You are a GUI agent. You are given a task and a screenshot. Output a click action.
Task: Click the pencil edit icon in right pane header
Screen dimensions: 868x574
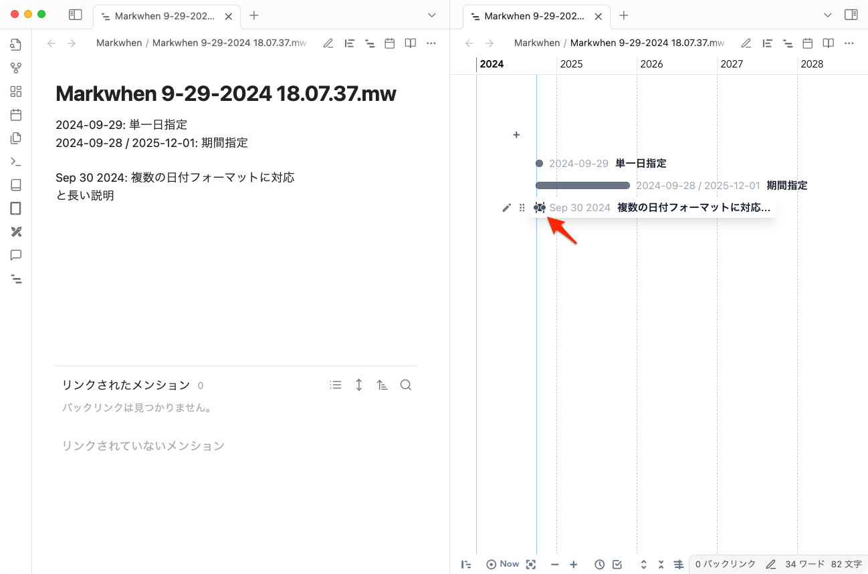pyautogui.click(x=746, y=43)
